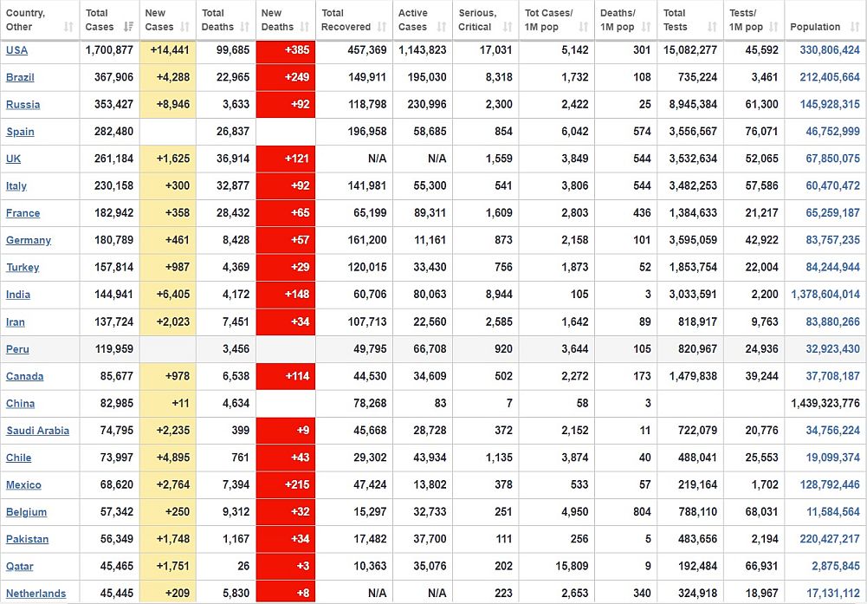The height and width of the screenshot is (604, 867).
Task: Click the Total Tests column header
Action: point(690,20)
